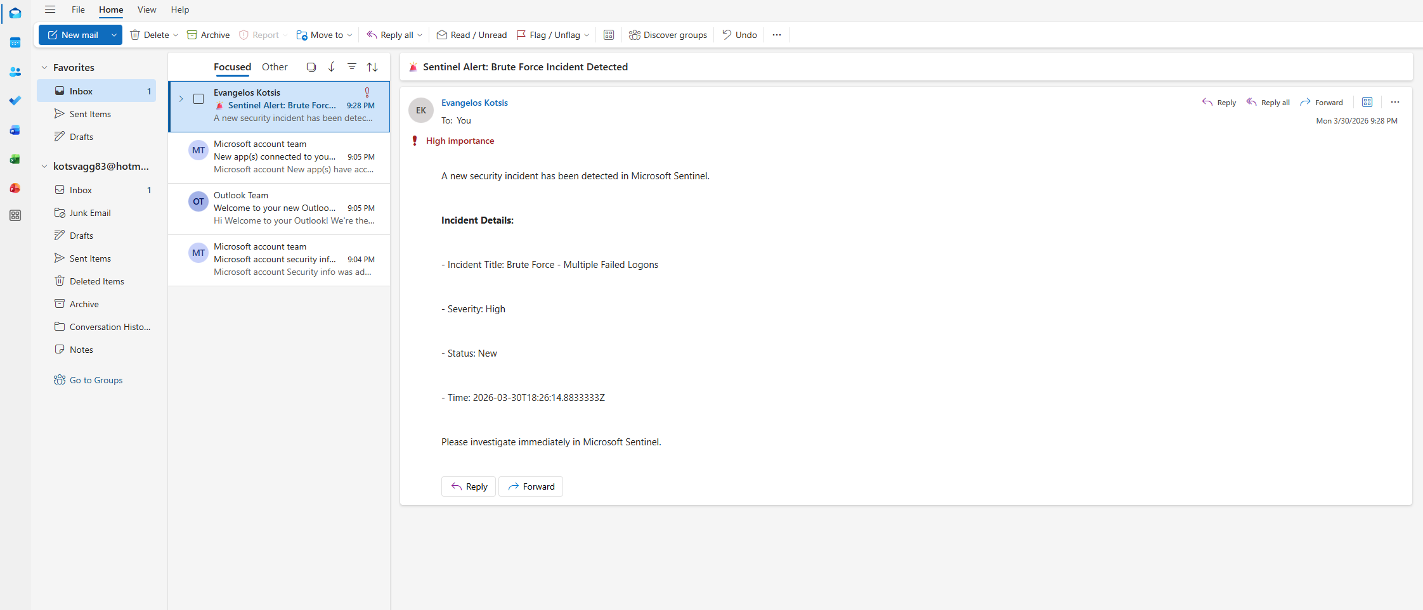The height and width of the screenshot is (610, 1423).
Task: Launch Excel from the app rail
Action: coord(15,159)
